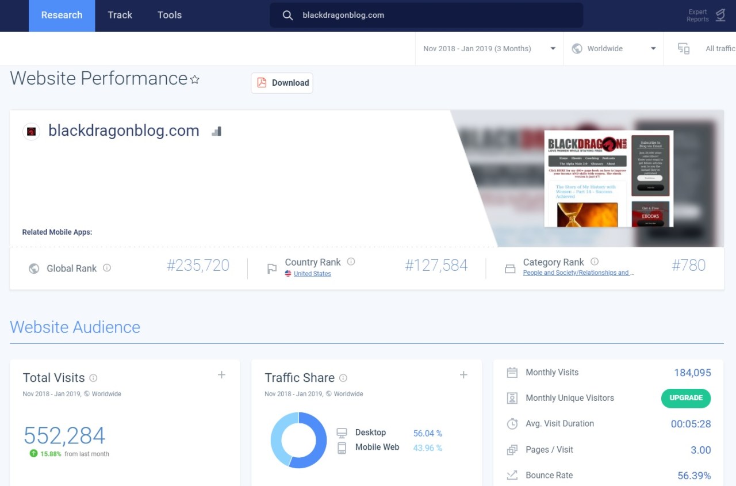Click the plus icon on the Total Visits card
This screenshot has height=486, width=736.
pyautogui.click(x=221, y=374)
